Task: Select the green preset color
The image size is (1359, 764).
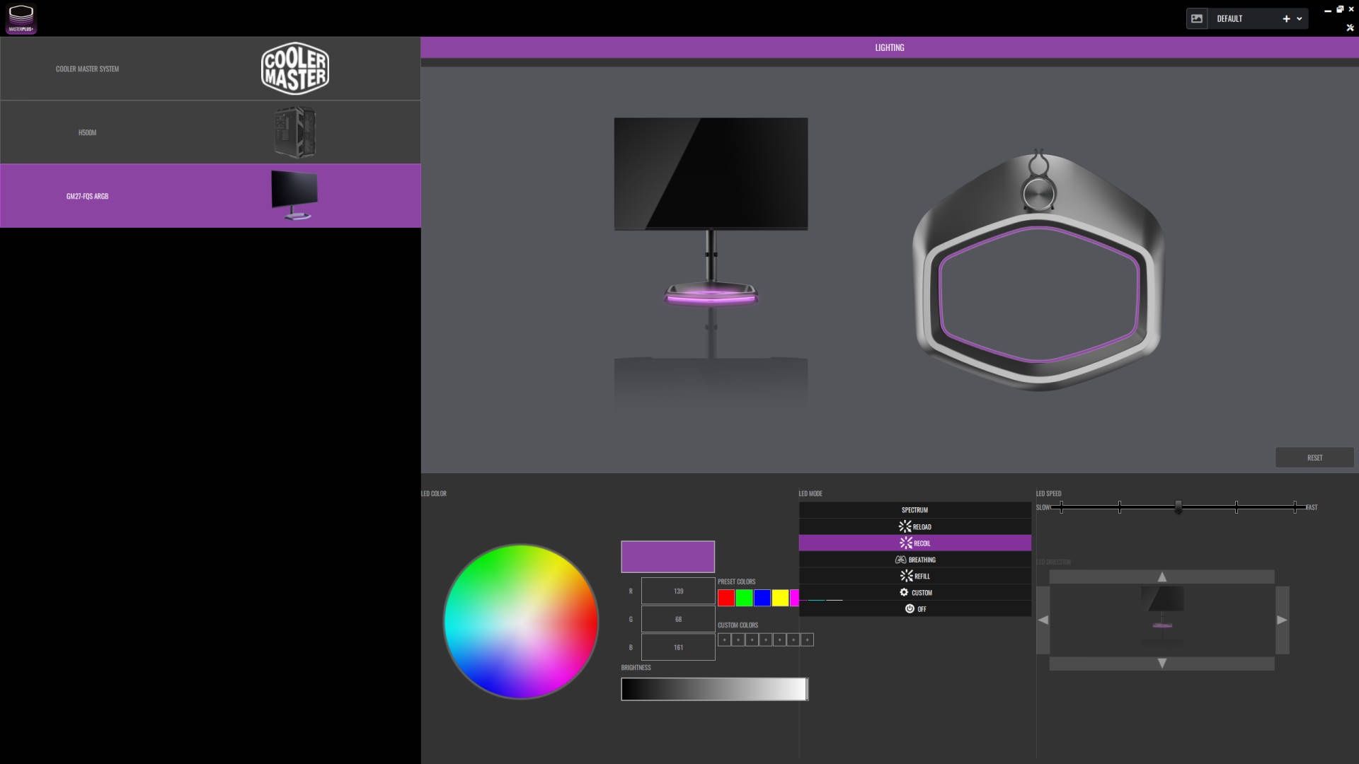Action: click(x=744, y=598)
